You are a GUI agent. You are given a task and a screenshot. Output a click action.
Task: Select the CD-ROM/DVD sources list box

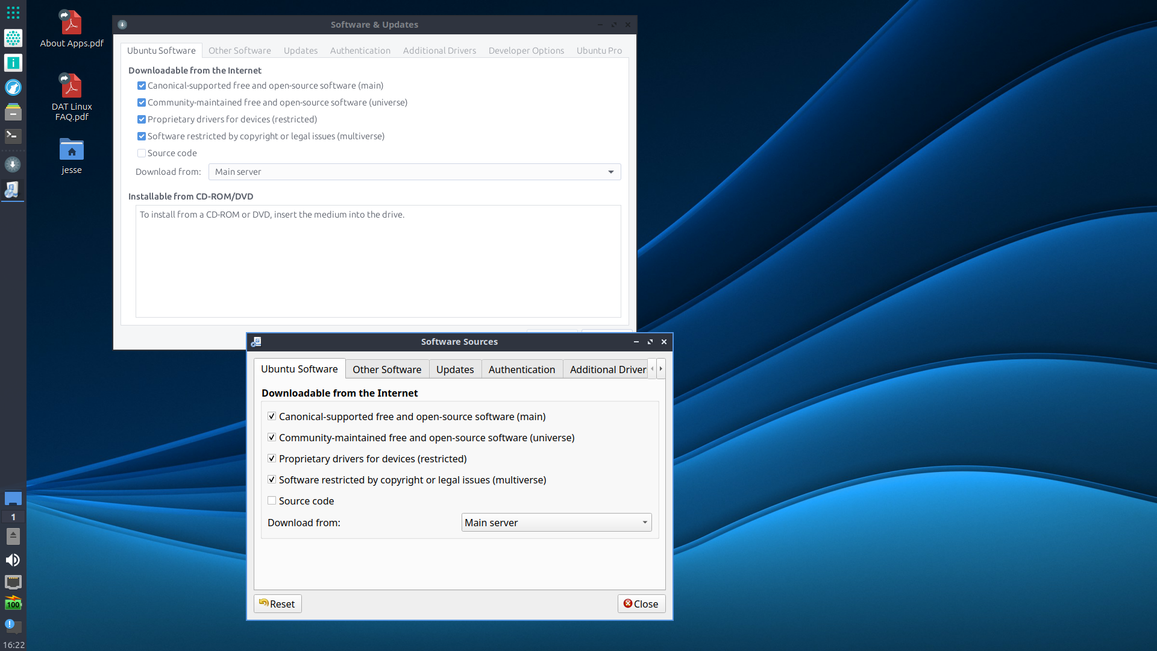378,261
